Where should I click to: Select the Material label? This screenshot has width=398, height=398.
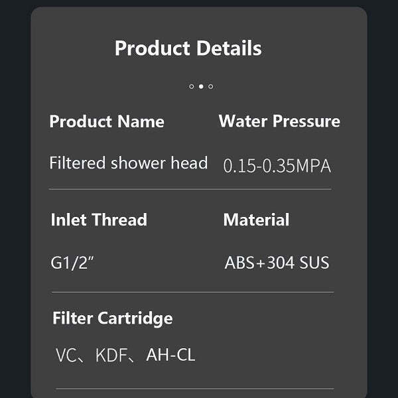pos(256,220)
